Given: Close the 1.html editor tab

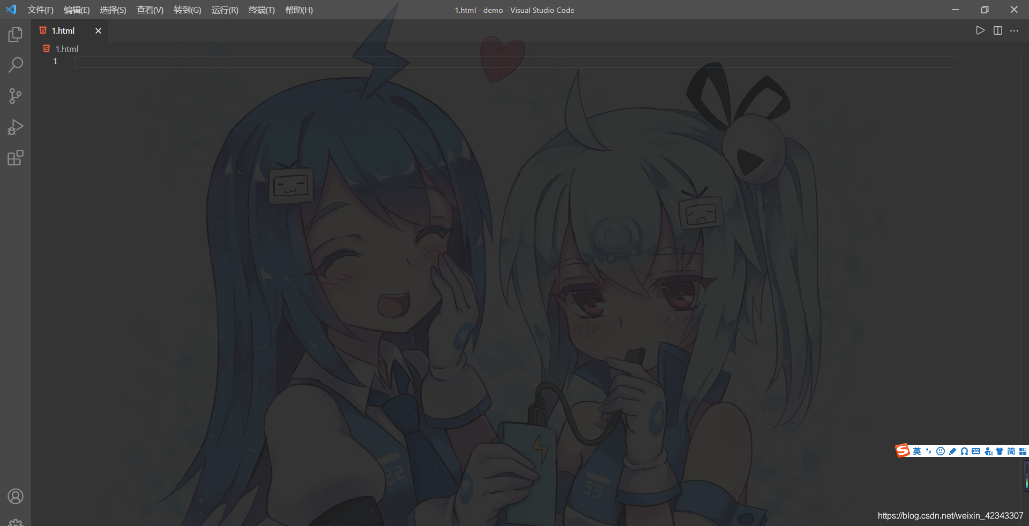Looking at the screenshot, I should 98,31.
